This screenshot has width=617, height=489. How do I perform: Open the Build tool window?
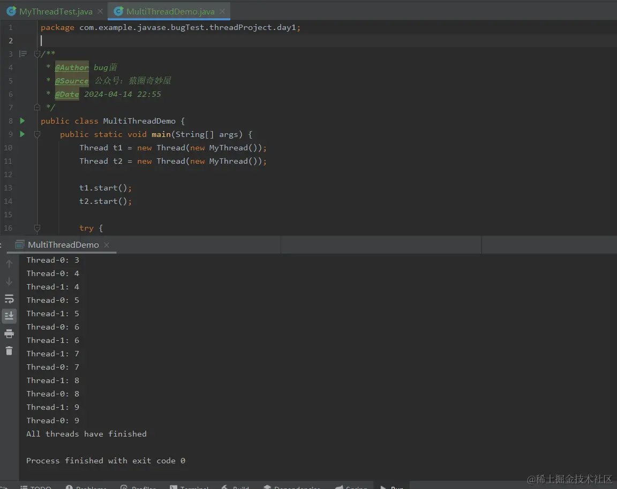pos(235,487)
